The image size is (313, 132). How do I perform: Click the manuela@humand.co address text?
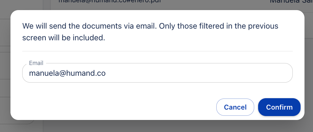[67, 73]
